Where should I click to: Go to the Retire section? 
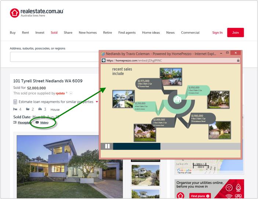coord(108,33)
